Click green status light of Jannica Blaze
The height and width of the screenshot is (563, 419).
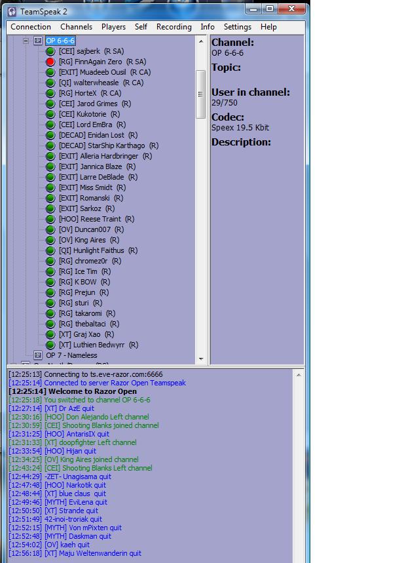coord(50,166)
